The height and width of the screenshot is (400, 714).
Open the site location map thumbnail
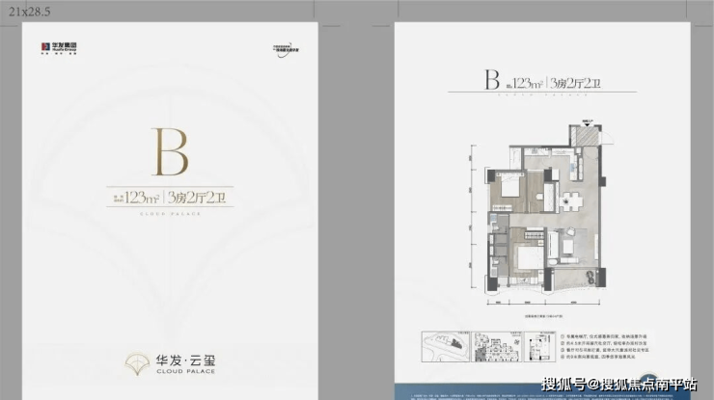pyautogui.click(x=446, y=347)
